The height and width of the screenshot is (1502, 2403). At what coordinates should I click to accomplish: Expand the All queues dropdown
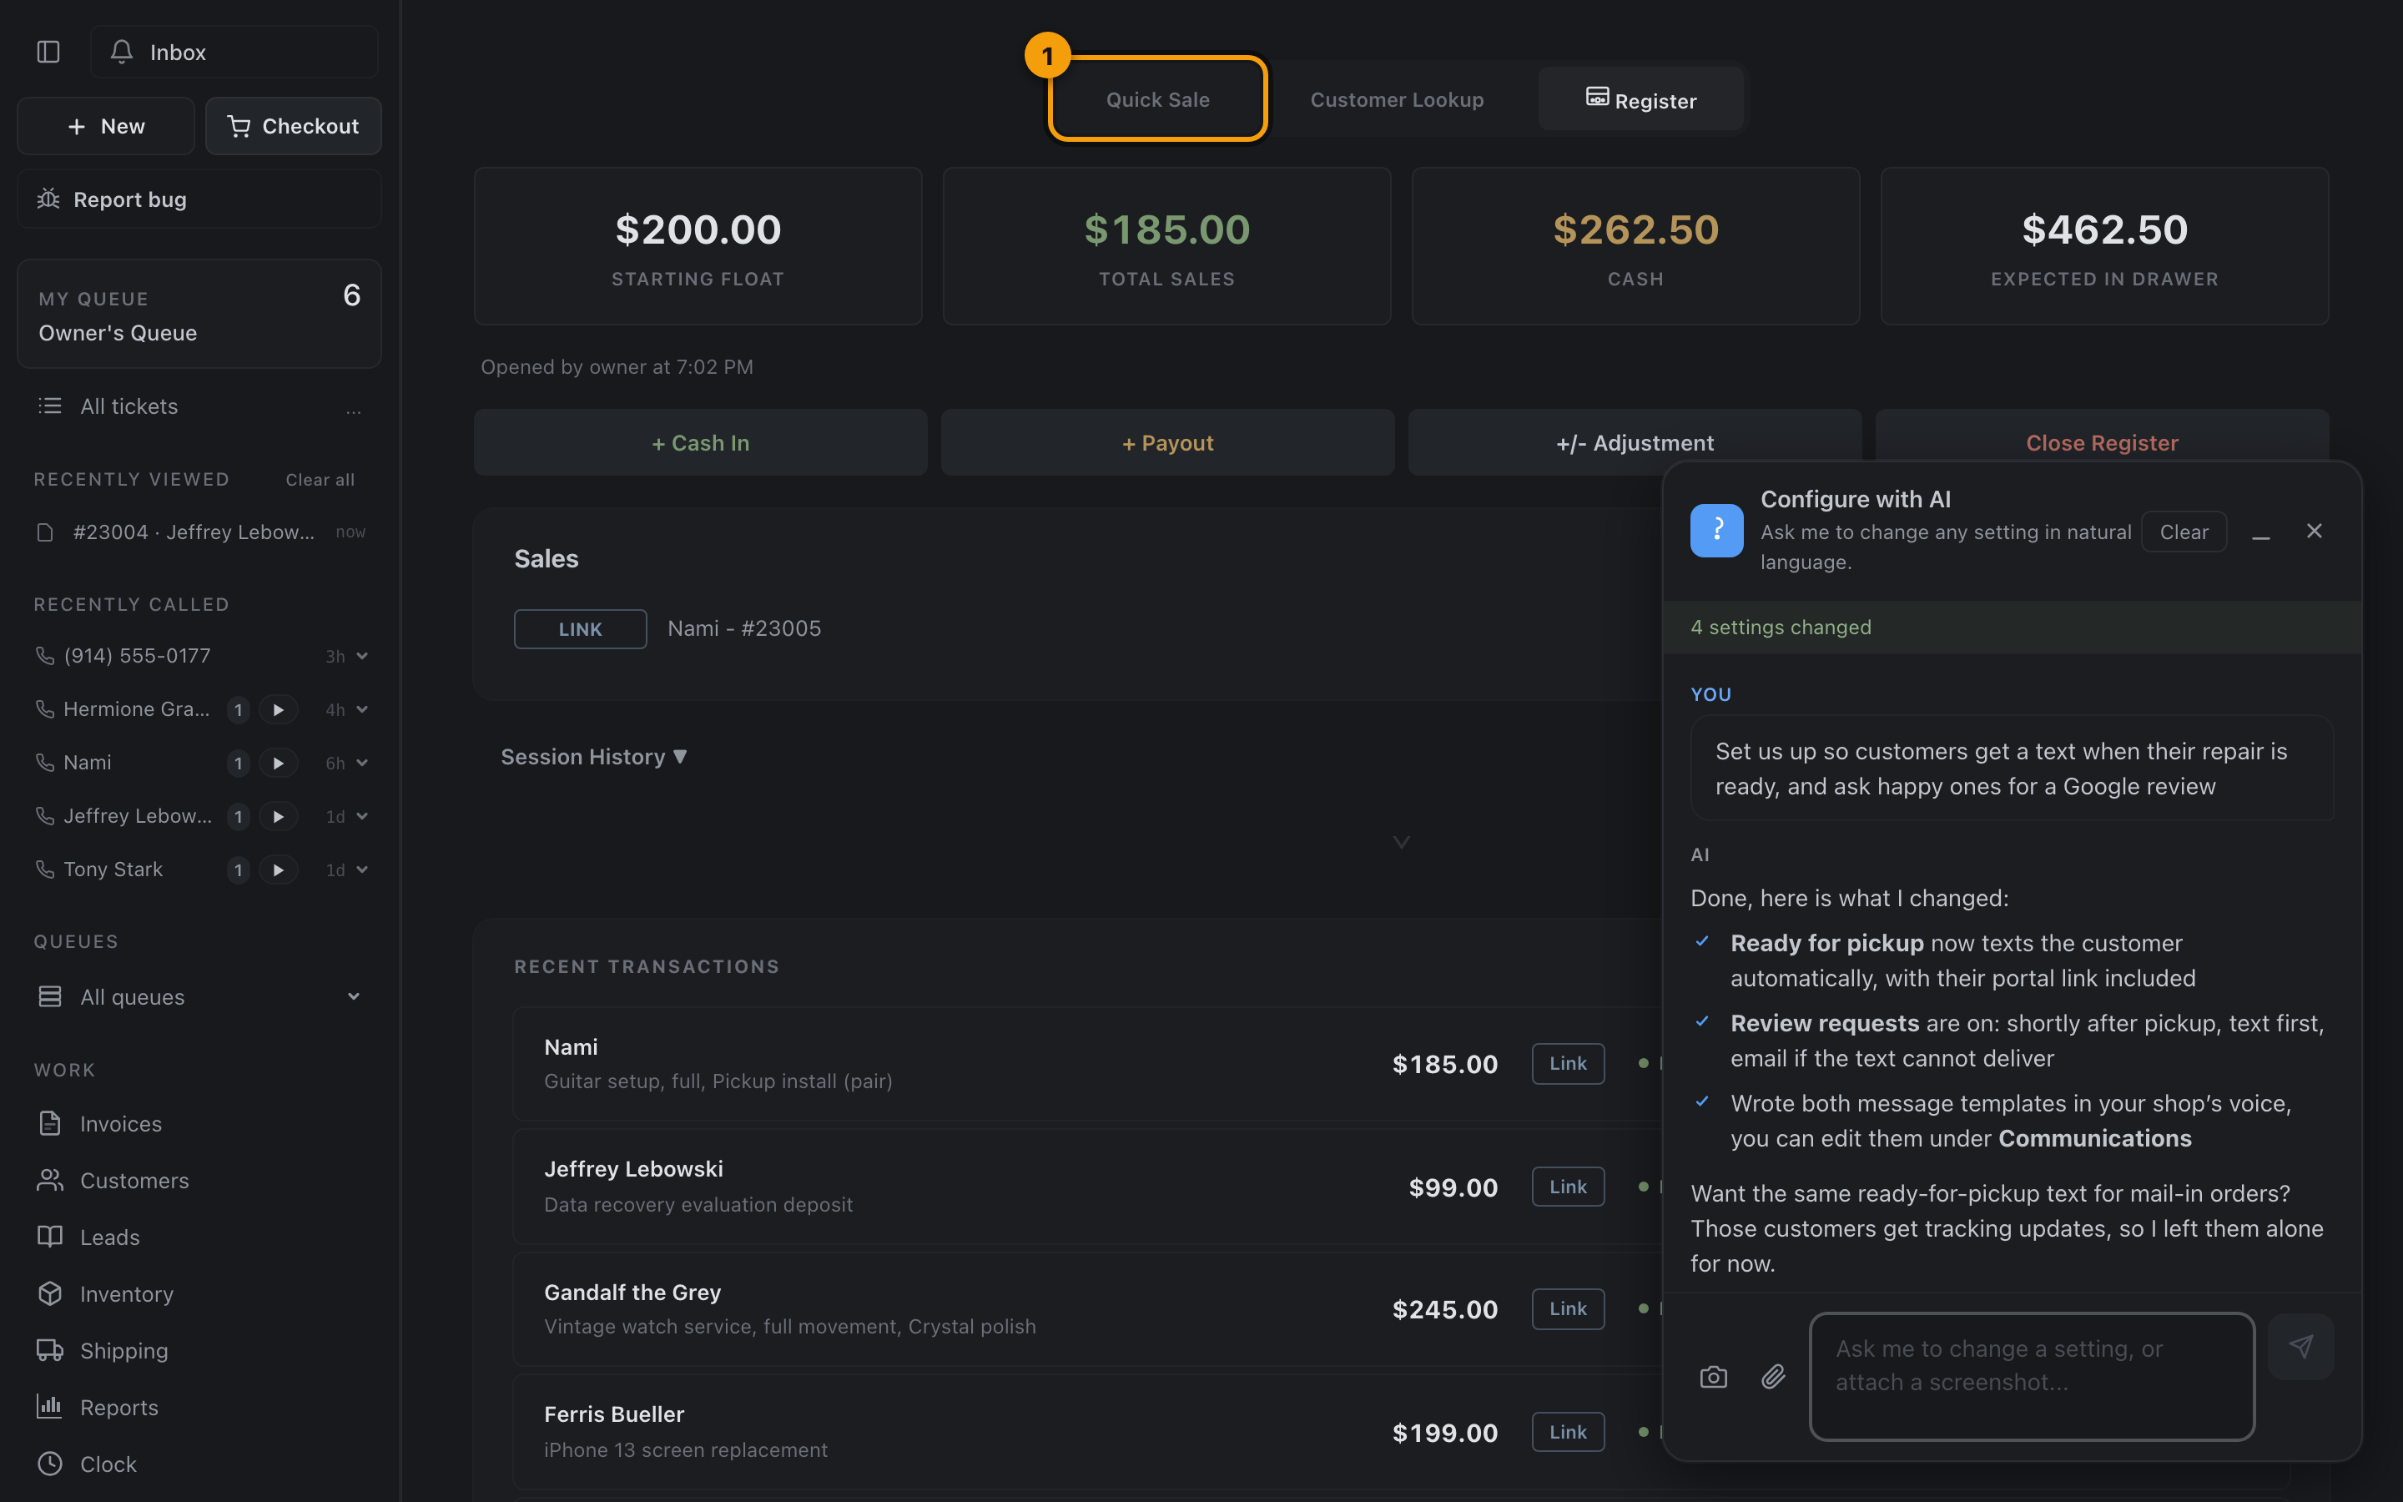point(354,996)
